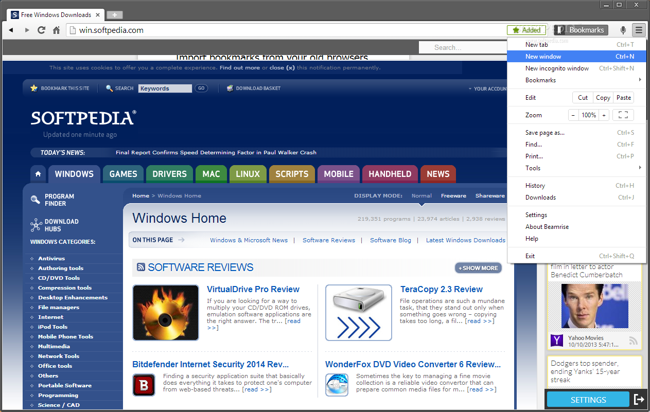The height and width of the screenshot is (412, 650).
Task: Decrease zoom with the minus button
Action: (x=573, y=115)
